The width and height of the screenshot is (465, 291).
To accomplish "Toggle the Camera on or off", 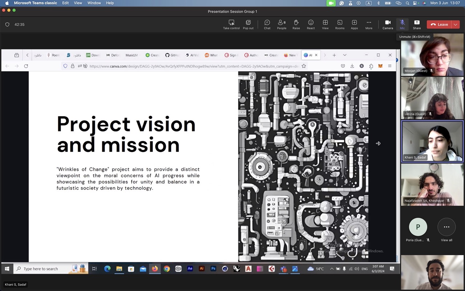I will pyautogui.click(x=388, y=24).
